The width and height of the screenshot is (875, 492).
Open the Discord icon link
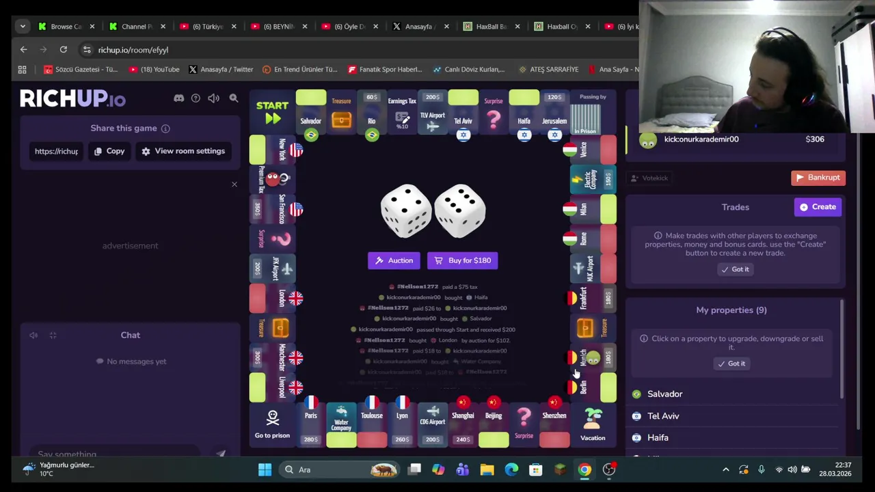(x=178, y=98)
